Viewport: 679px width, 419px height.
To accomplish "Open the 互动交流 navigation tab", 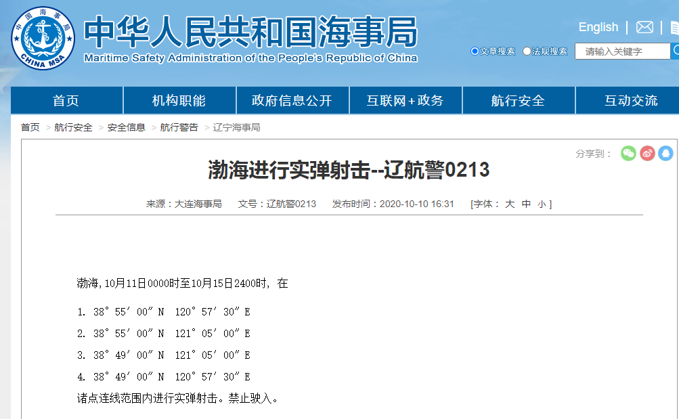I will click(631, 100).
